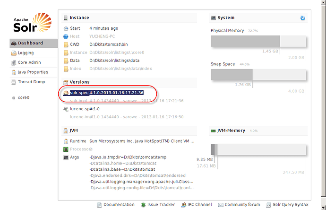Click the Data path D:\Dkits\solr\listings\data

[114, 61]
